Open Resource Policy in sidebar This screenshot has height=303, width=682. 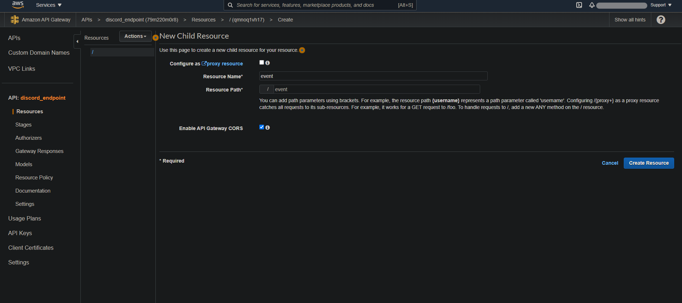[x=34, y=178]
